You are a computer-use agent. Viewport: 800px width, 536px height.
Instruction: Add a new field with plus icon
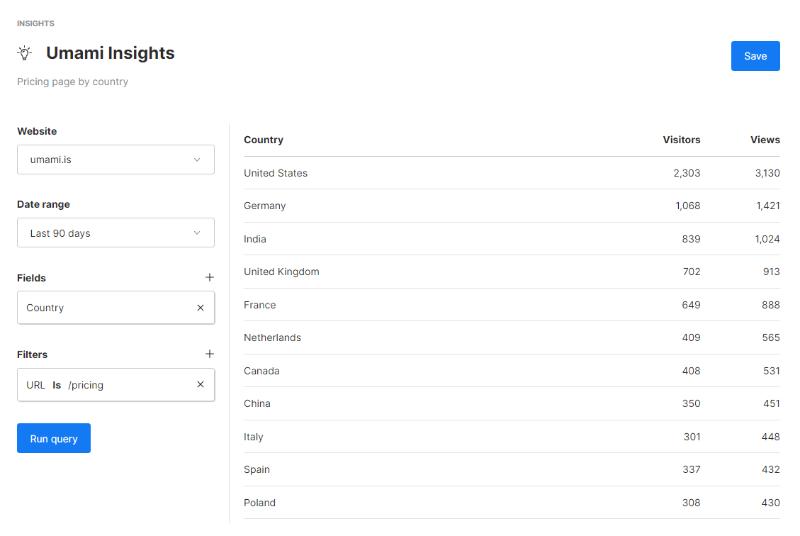coord(210,277)
